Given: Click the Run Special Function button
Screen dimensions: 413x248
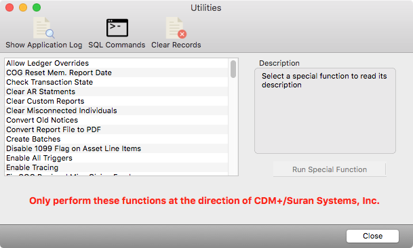Looking at the screenshot, I should (x=330, y=169).
